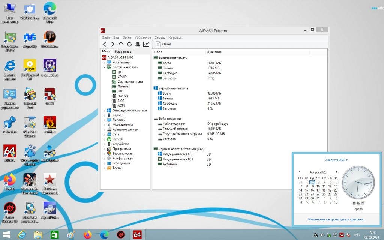This screenshot has width=384, height=240.
Task: Select August 15 in the calendar
Action: (306, 190)
